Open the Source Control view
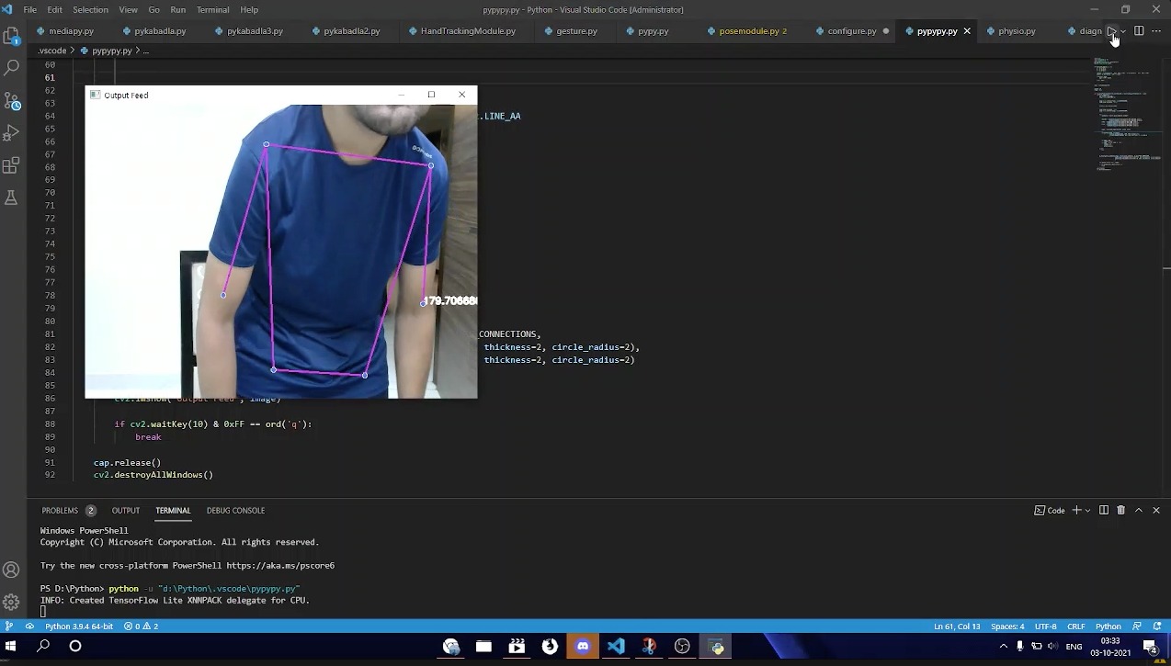The height and width of the screenshot is (666, 1171). click(12, 100)
